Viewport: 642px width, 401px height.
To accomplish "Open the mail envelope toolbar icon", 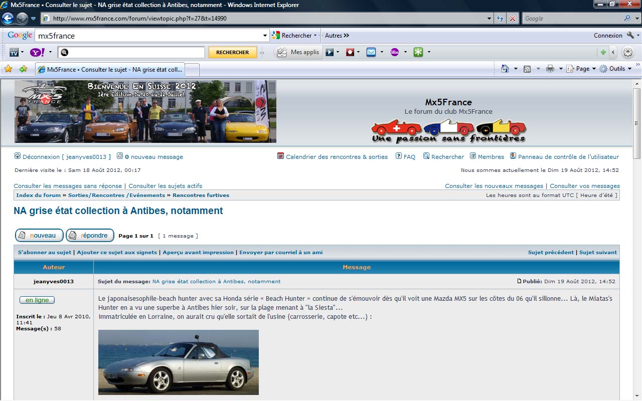I will point(371,52).
